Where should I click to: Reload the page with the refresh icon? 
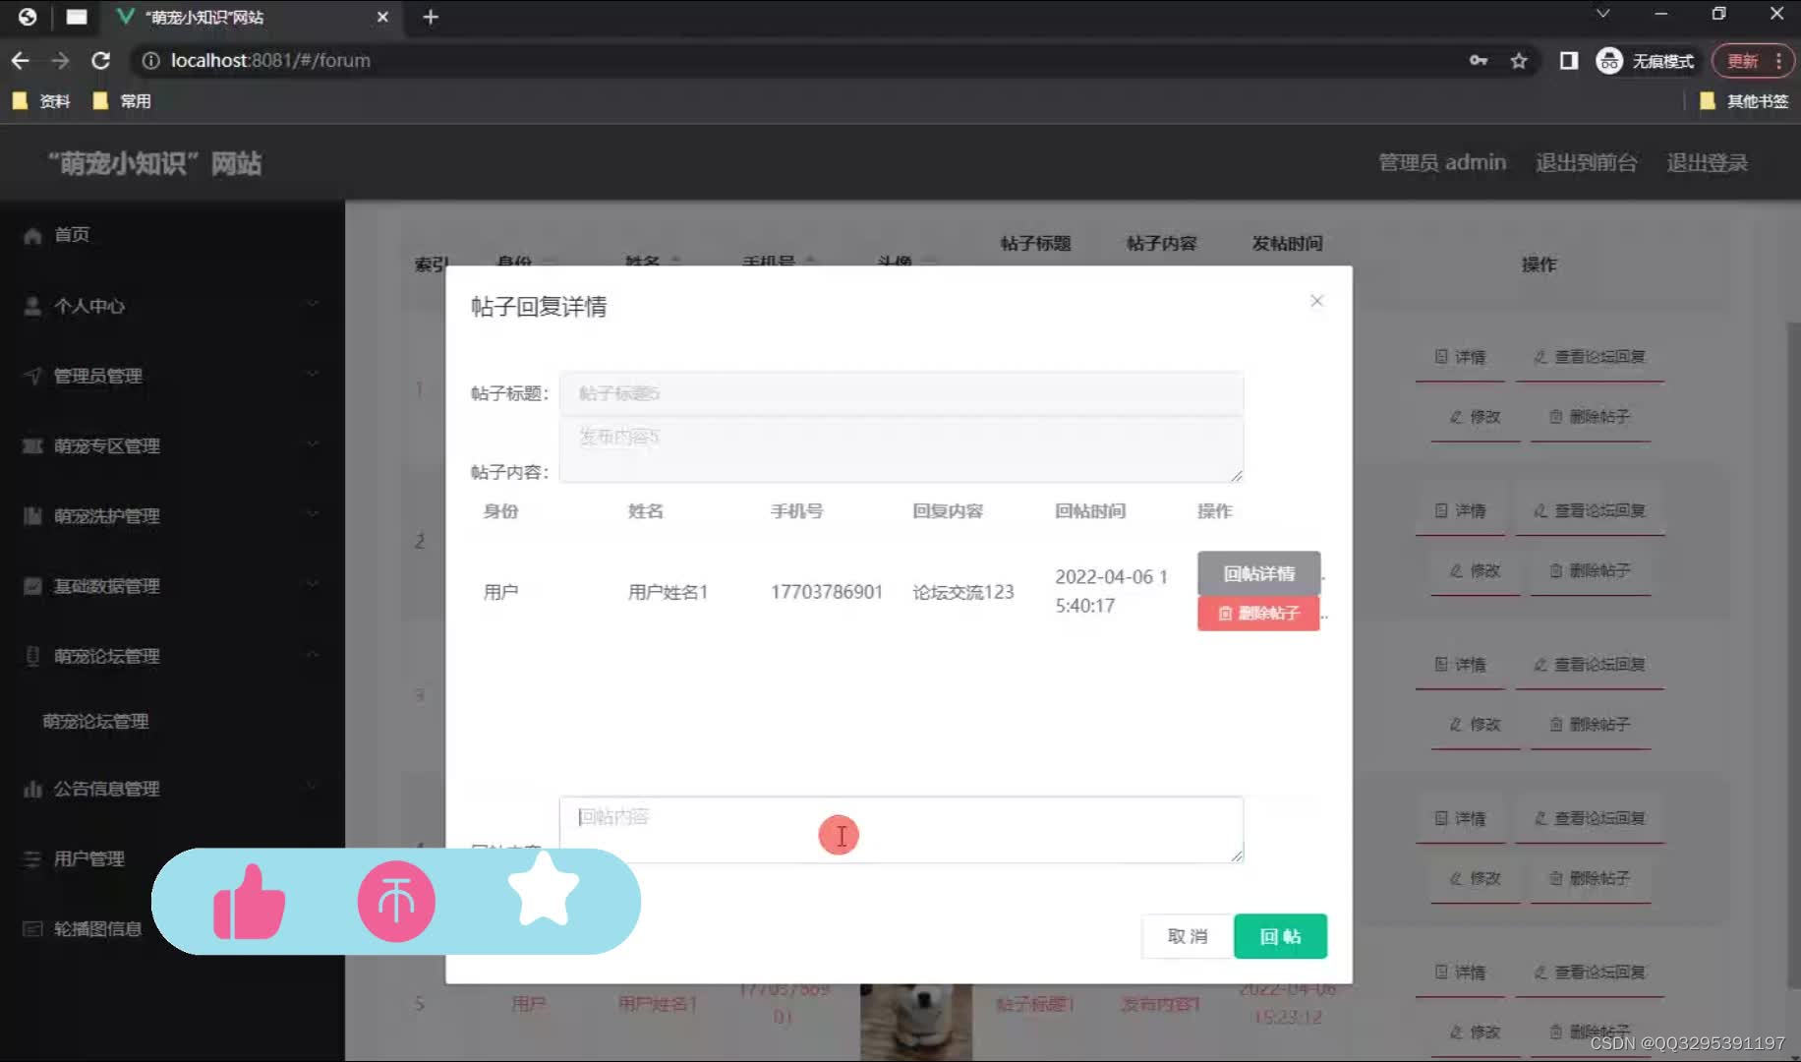(100, 61)
